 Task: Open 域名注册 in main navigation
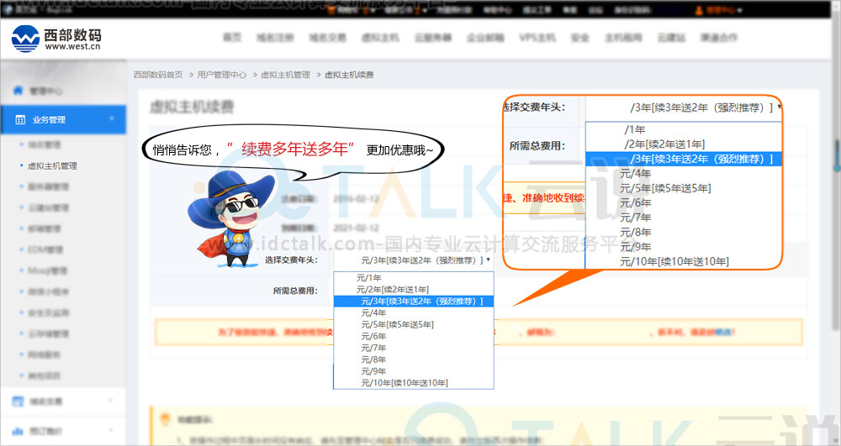[275, 38]
